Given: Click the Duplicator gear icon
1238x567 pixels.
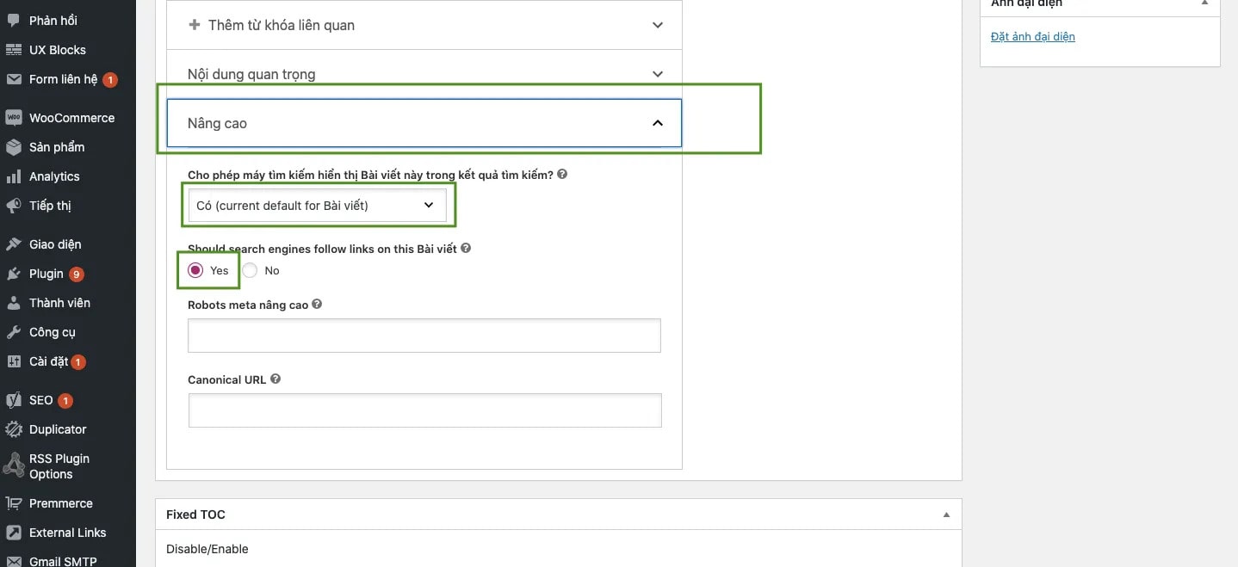Looking at the screenshot, I should coord(14,429).
